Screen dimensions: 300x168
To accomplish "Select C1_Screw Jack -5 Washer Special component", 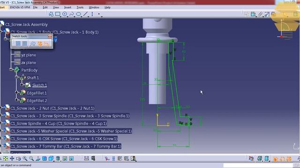I will tap(71, 131).
